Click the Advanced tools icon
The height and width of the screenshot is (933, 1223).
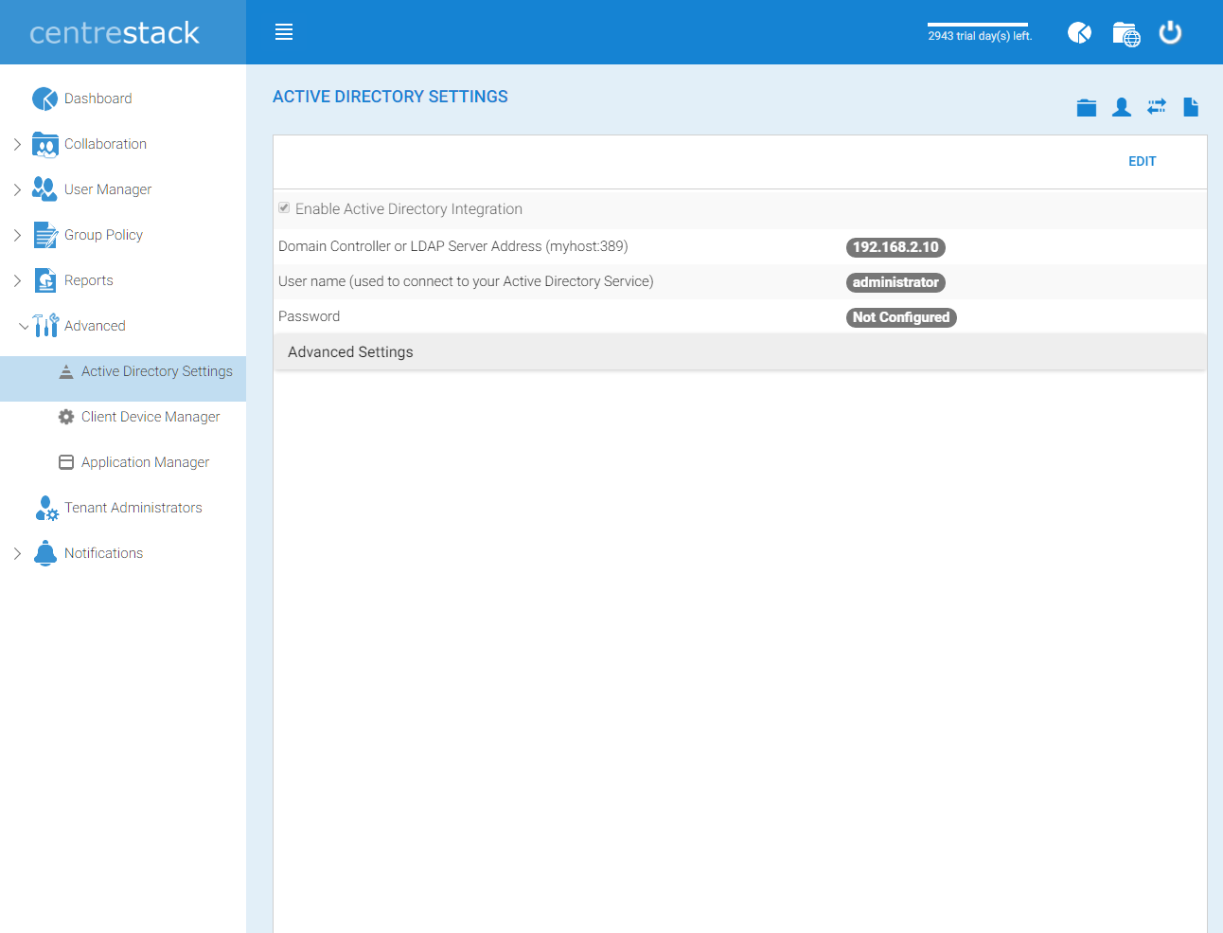click(45, 326)
